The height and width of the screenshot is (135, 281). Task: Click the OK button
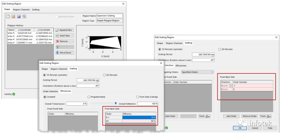240,128
